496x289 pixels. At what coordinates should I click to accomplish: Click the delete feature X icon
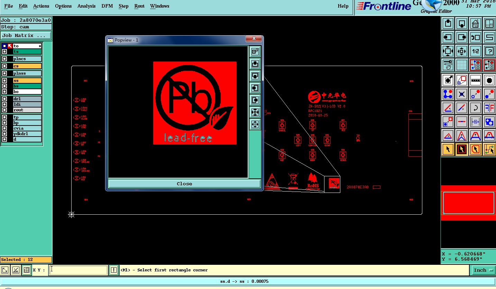coord(462,94)
